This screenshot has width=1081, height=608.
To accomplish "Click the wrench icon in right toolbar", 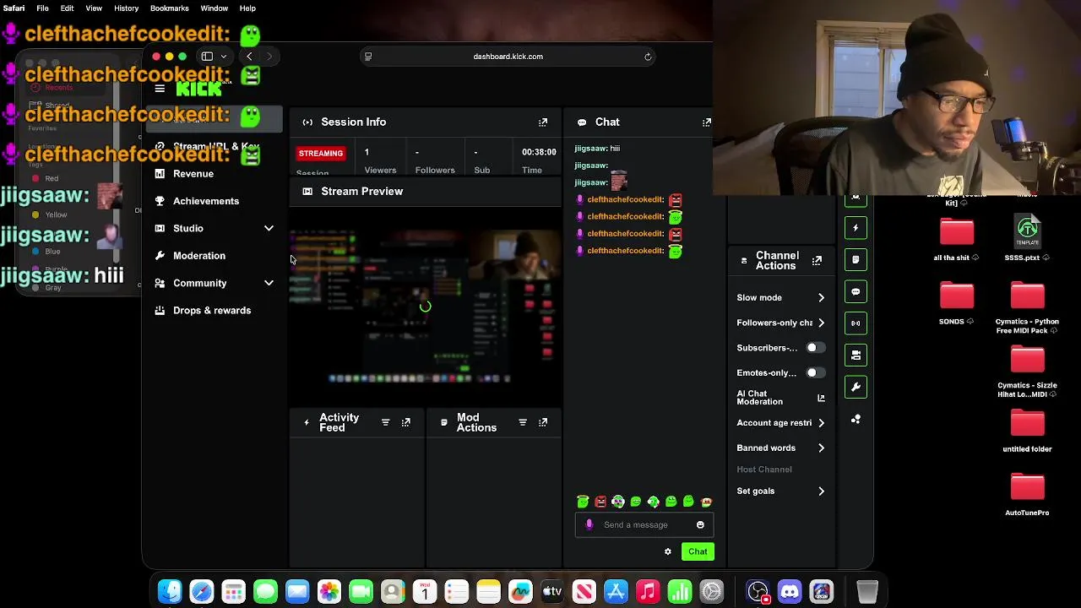I will point(856,388).
